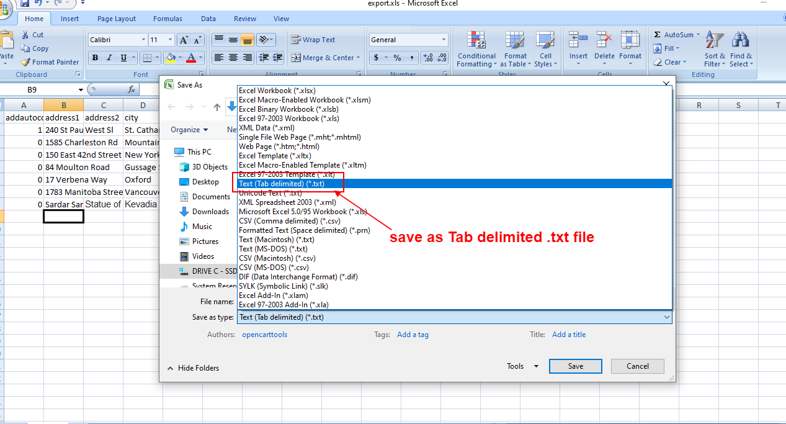786x424 pixels.
Task: Switch to the Page Layout tab
Action: [x=117, y=19]
